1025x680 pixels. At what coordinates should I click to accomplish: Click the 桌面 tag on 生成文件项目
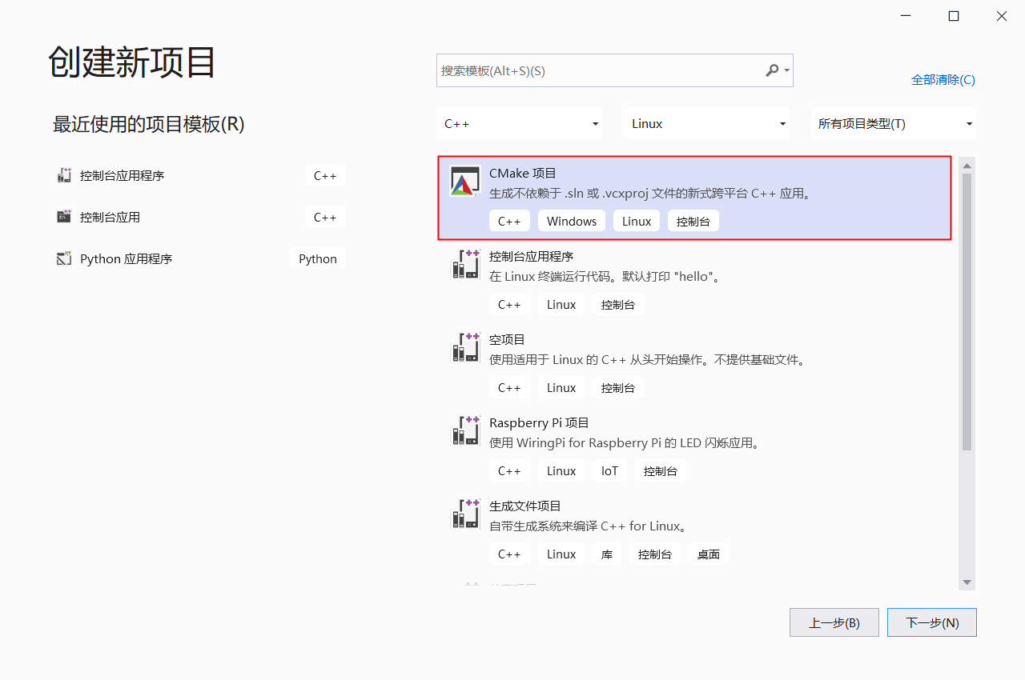click(x=709, y=554)
